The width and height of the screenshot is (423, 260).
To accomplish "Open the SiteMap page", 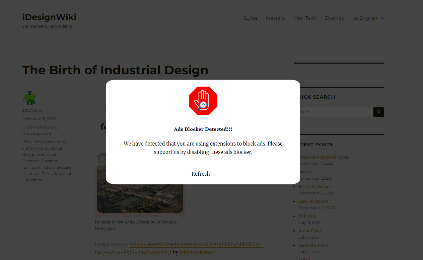I will 335,18.
